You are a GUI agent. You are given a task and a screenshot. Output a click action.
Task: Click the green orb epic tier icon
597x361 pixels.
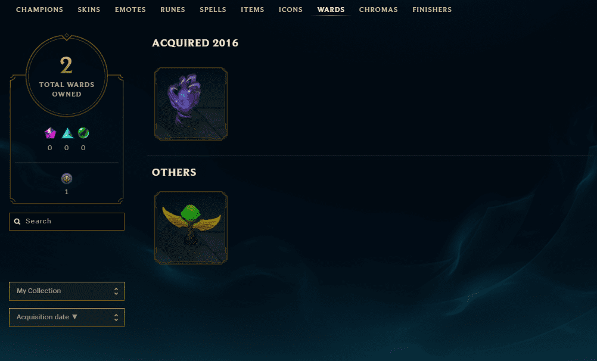pos(83,133)
